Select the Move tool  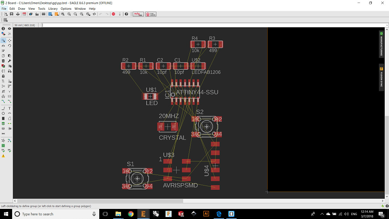tap(9, 41)
